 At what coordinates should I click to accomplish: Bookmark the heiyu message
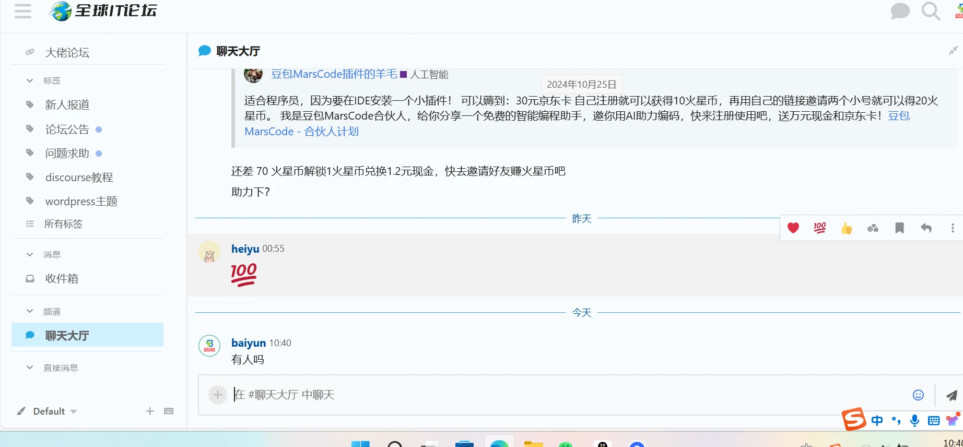[899, 228]
